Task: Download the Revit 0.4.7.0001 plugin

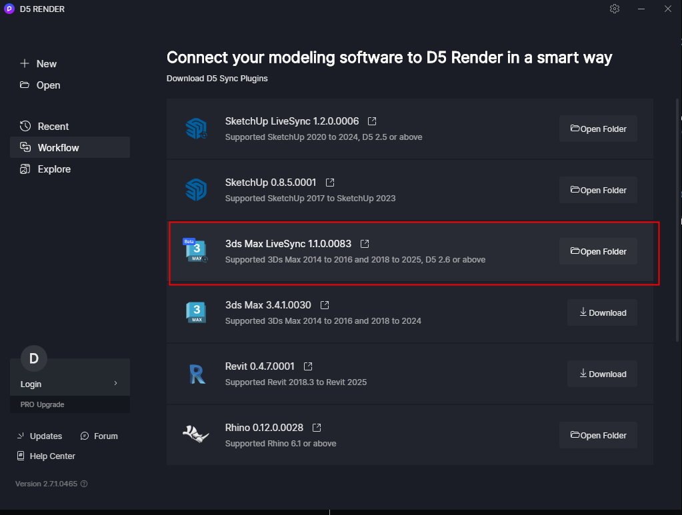Action: 601,374
